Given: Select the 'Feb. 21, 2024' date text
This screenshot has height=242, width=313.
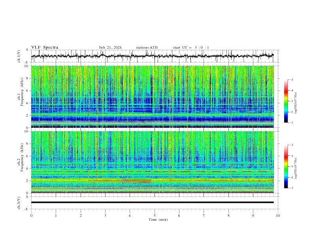Looking at the screenshot, I should pyautogui.click(x=110, y=47).
